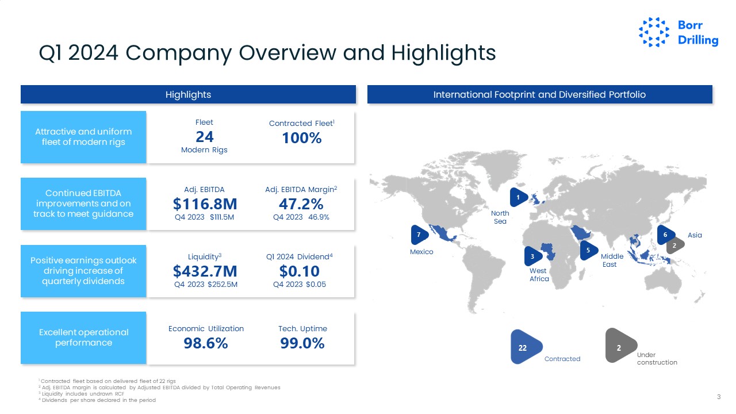Click the Contracted Fleet 100% value
This screenshot has height=414, width=736.
pos(302,138)
